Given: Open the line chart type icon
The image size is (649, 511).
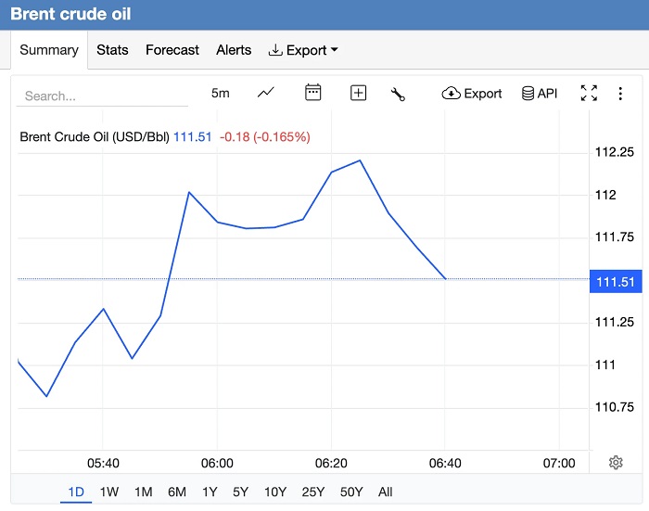Looking at the screenshot, I should 266,93.
